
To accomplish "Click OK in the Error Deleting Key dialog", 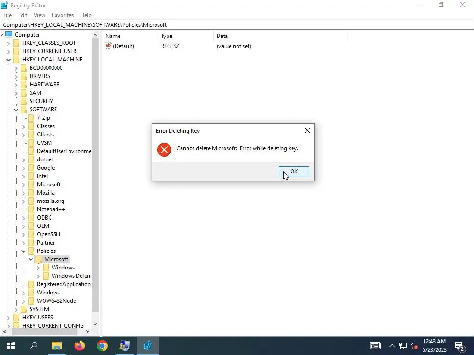I will [x=293, y=171].
